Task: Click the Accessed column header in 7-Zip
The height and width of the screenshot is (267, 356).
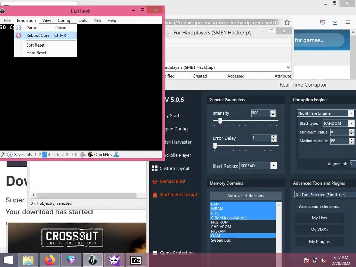Action: pos(236,76)
